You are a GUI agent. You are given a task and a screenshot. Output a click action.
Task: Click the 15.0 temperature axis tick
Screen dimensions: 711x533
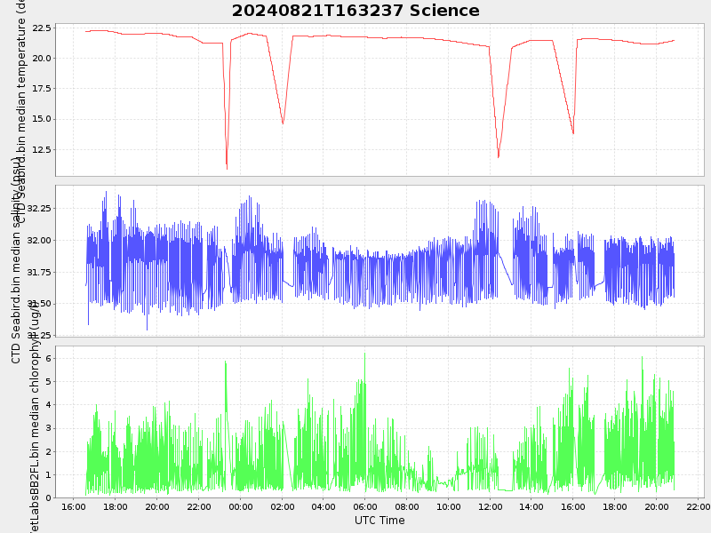pyautogui.click(x=42, y=119)
